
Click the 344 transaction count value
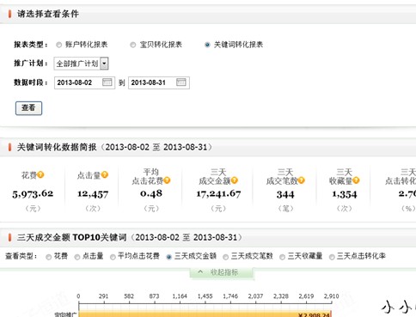point(285,194)
